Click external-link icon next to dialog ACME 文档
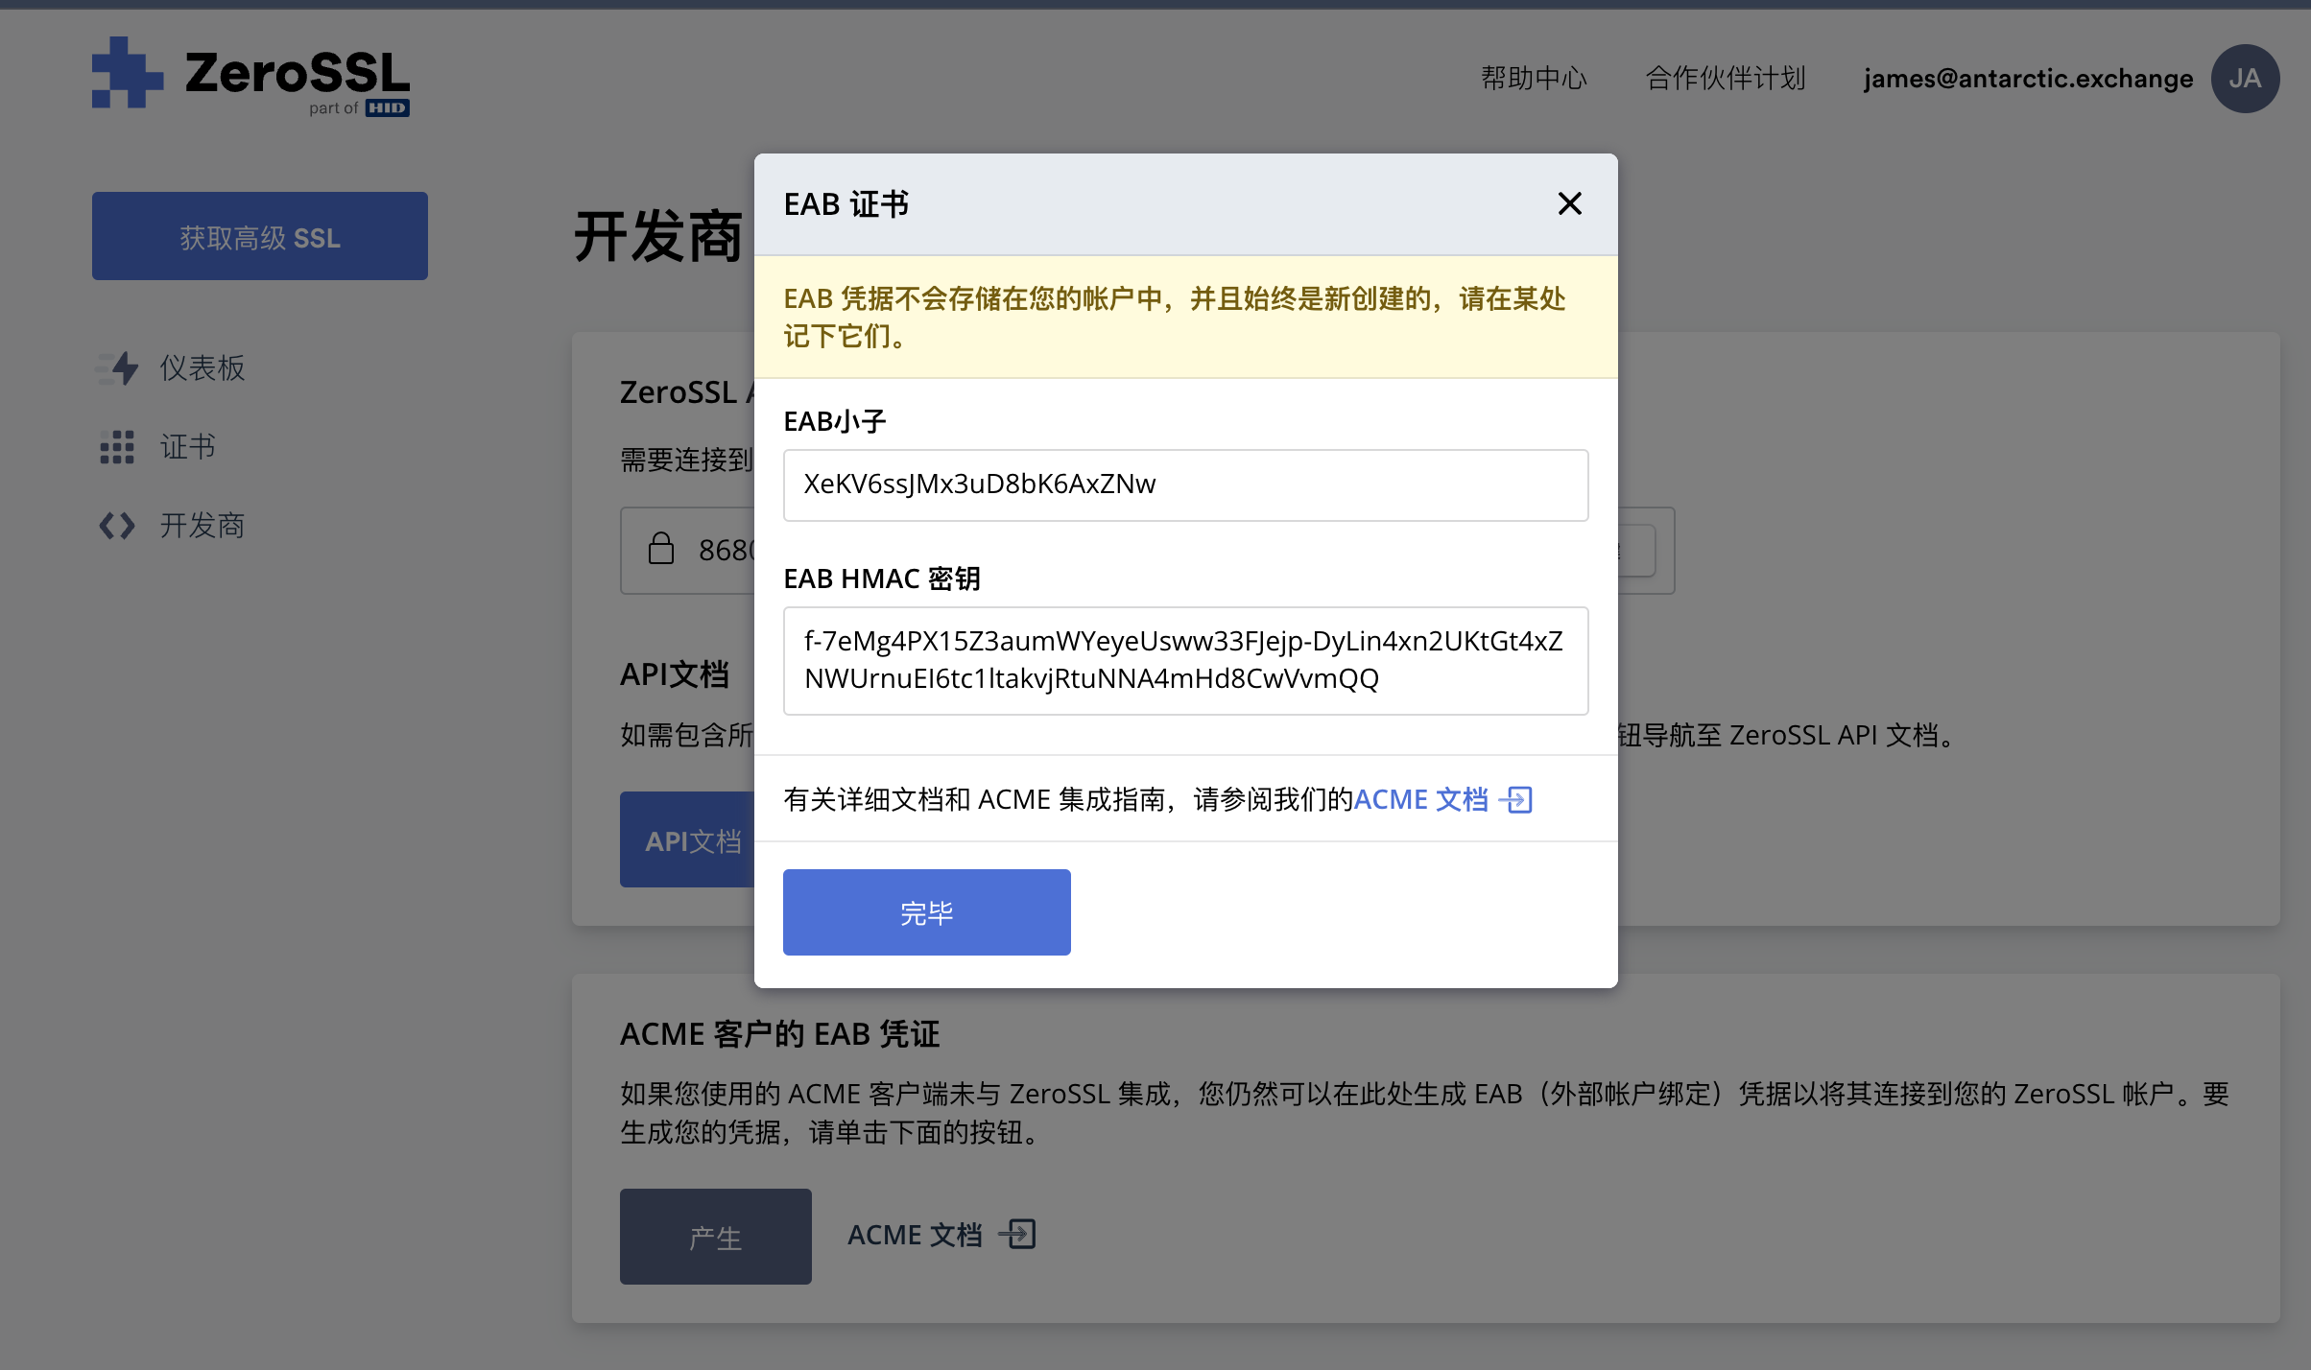This screenshot has width=2311, height=1370. pos(1517,799)
